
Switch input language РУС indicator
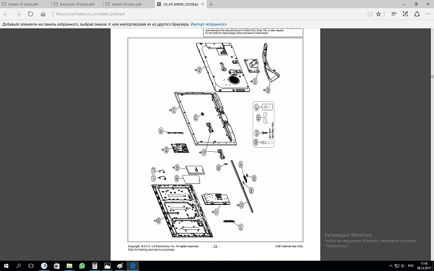(411, 266)
